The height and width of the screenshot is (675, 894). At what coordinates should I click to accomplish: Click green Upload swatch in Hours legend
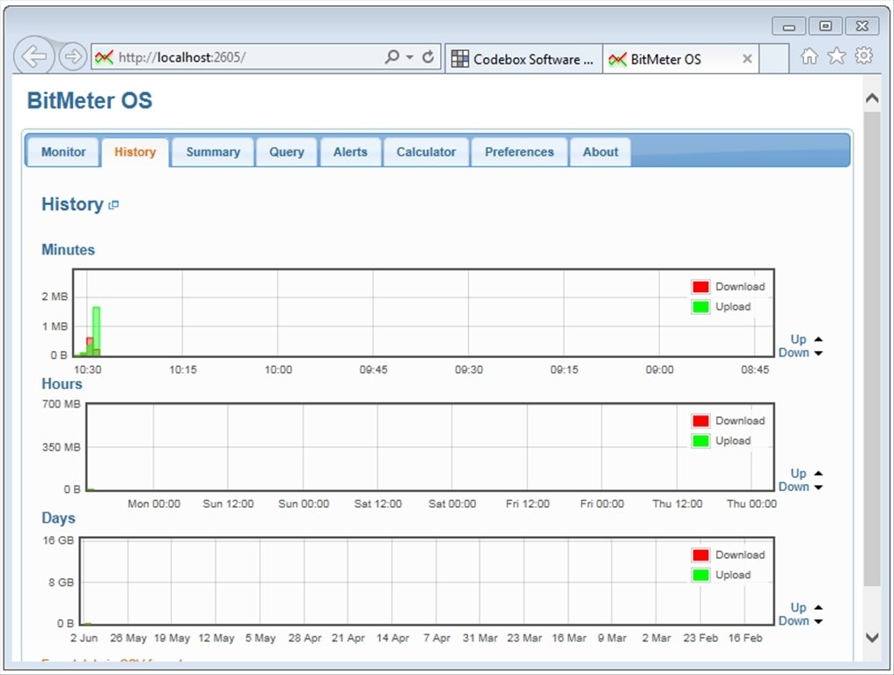click(x=700, y=441)
